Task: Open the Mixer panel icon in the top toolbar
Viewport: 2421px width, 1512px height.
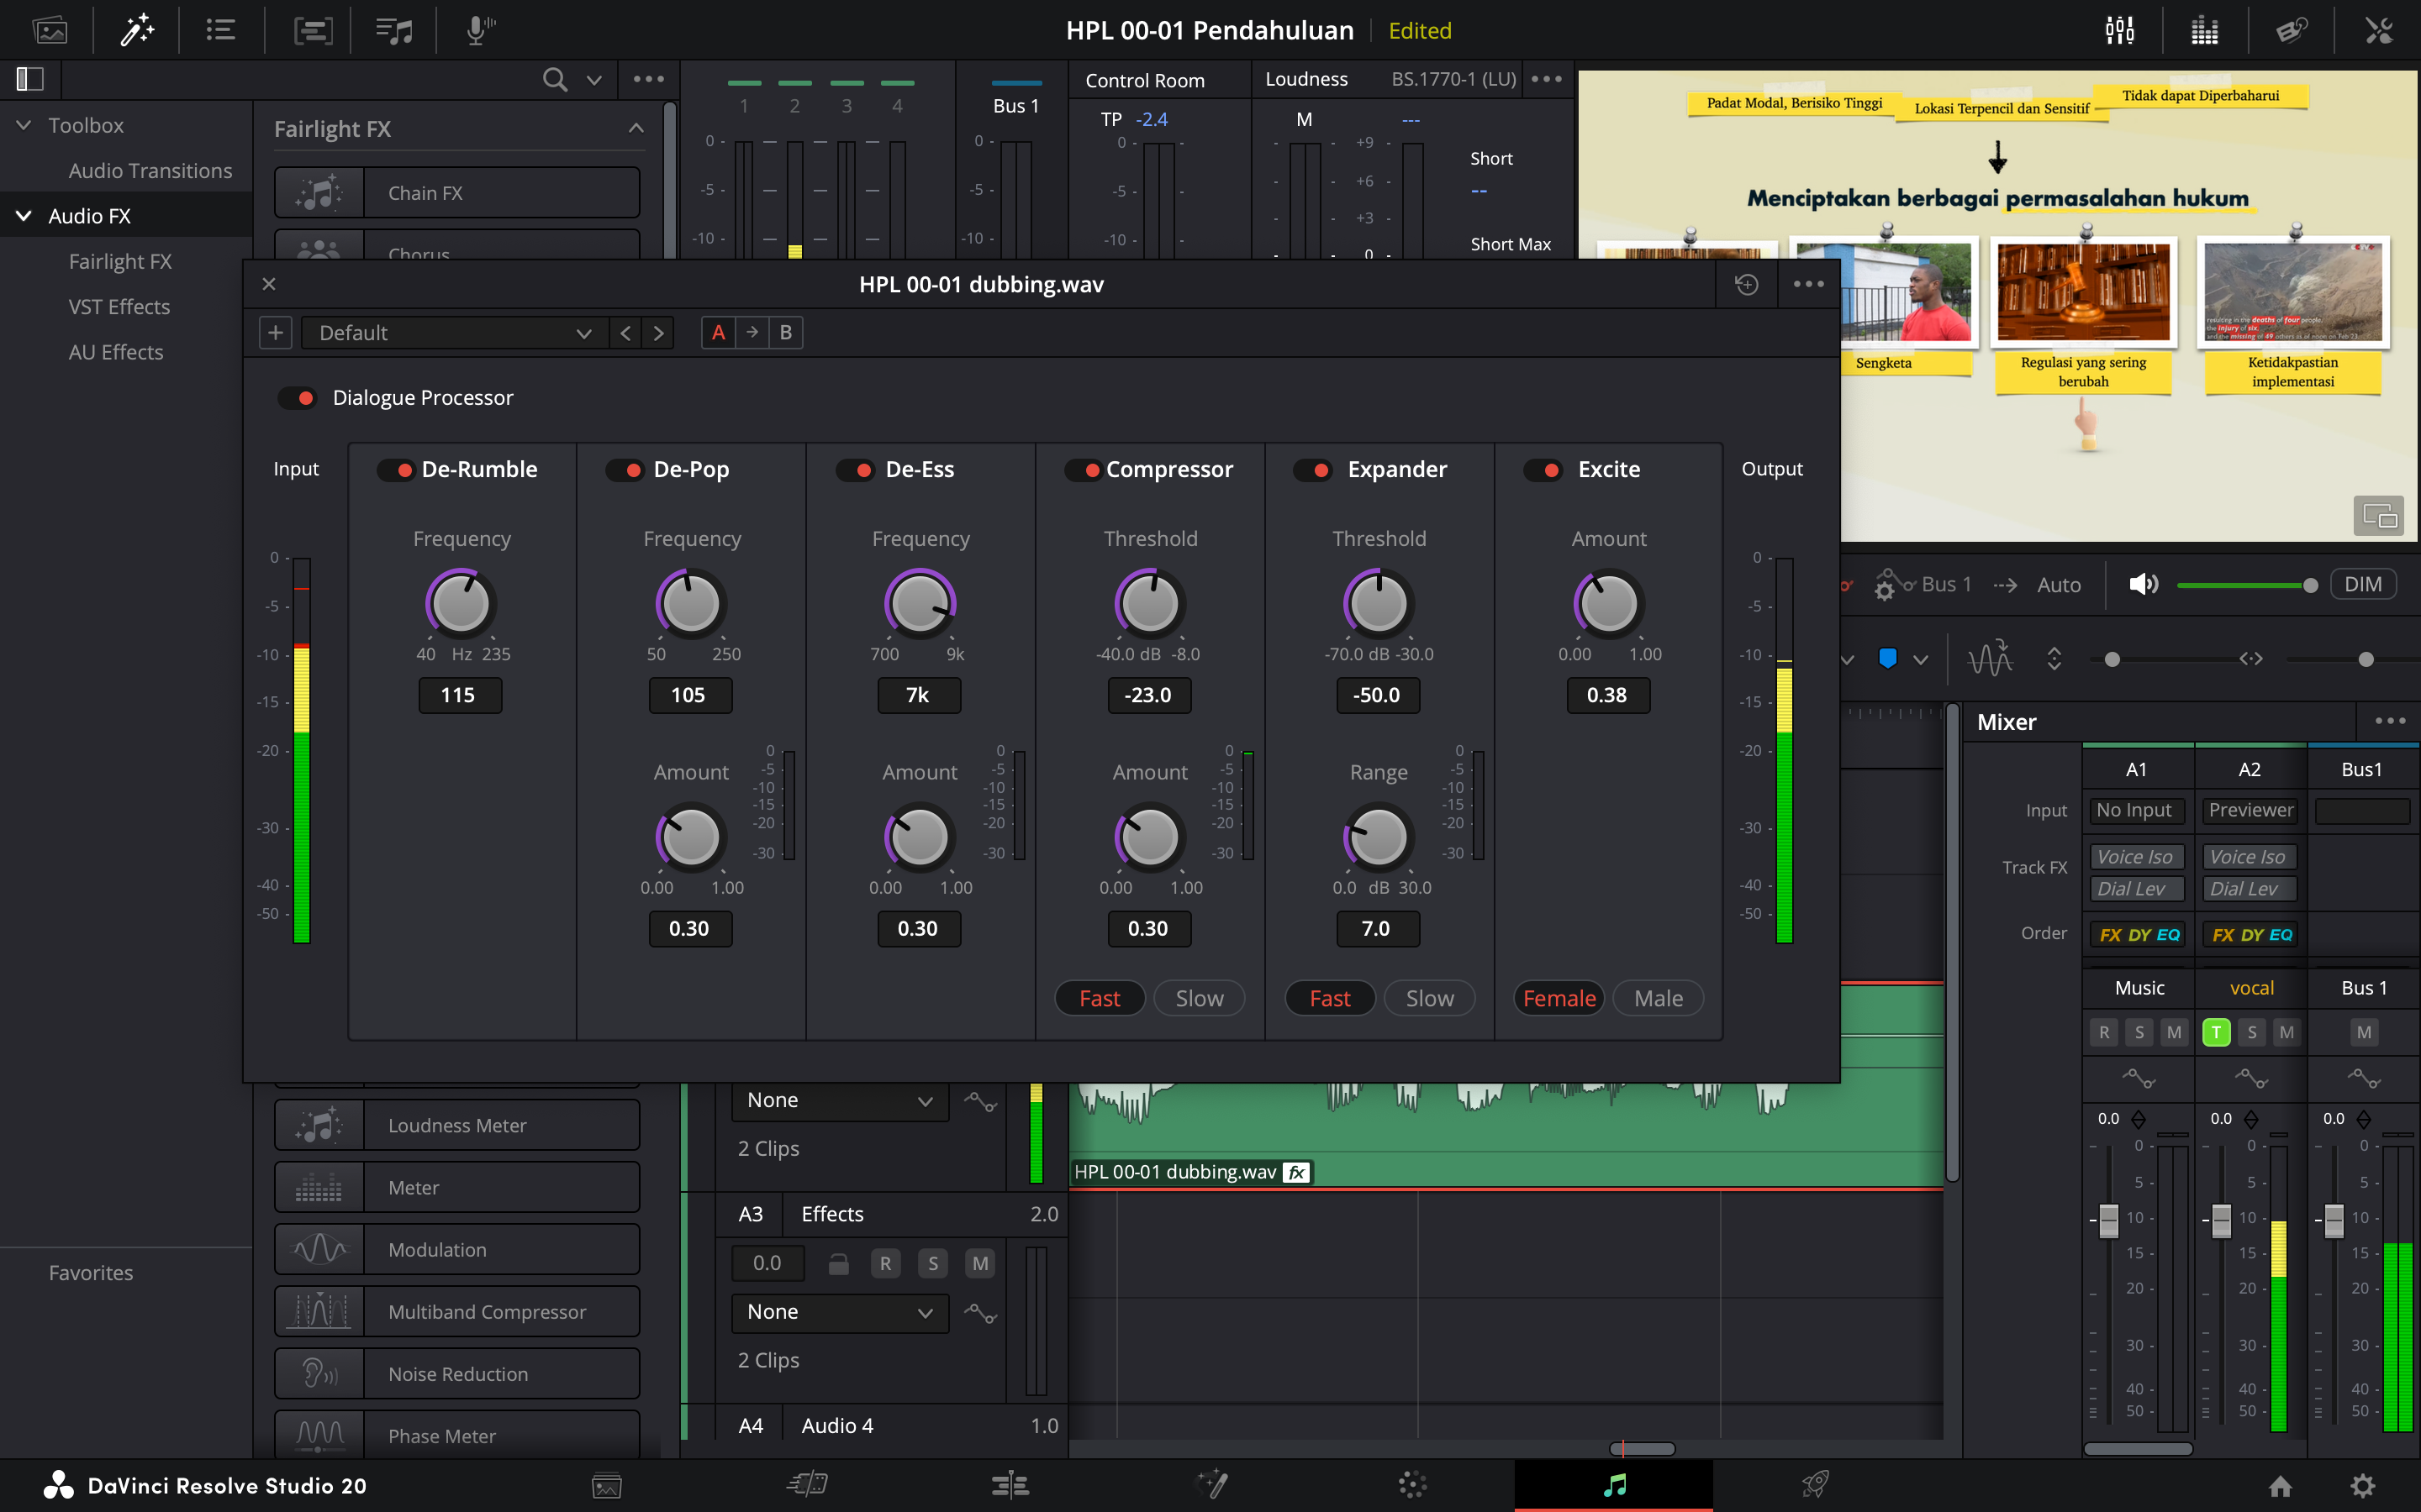Action: [x=2119, y=30]
